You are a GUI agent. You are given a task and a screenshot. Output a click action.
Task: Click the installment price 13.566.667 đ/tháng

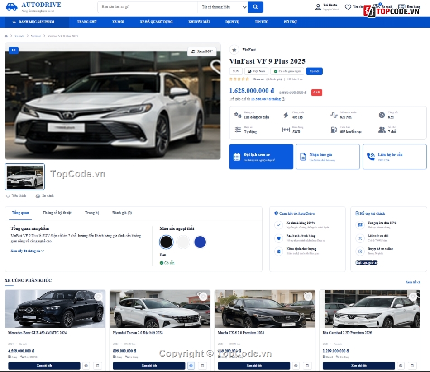tap(266, 99)
